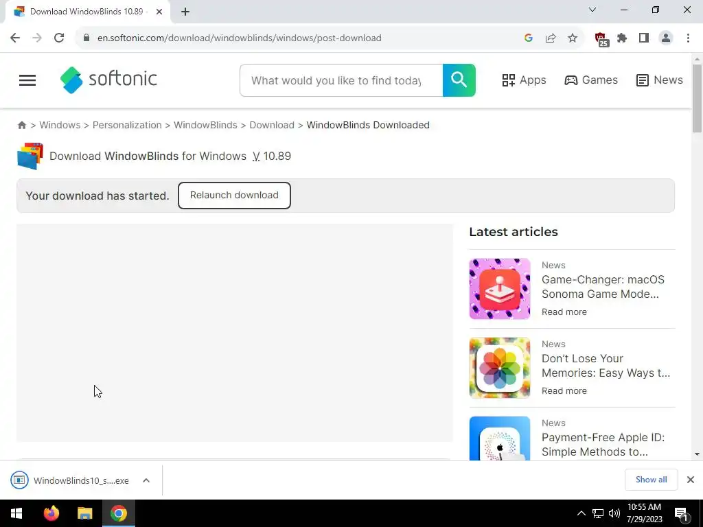Open the WindowBlinds breadcrumb link

pos(205,125)
